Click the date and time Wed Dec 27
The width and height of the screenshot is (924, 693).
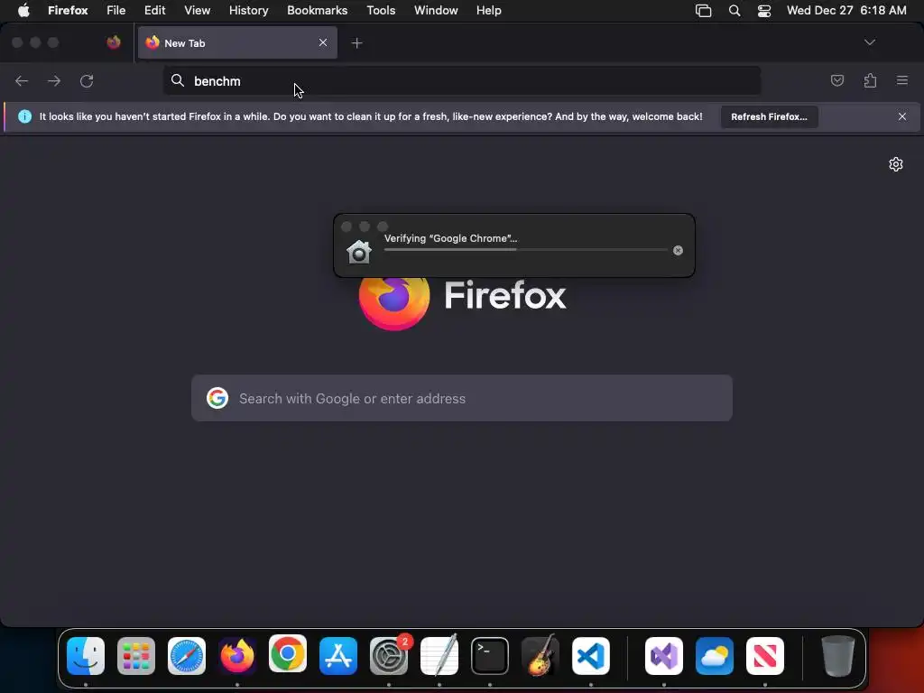click(x=846, y=11)
